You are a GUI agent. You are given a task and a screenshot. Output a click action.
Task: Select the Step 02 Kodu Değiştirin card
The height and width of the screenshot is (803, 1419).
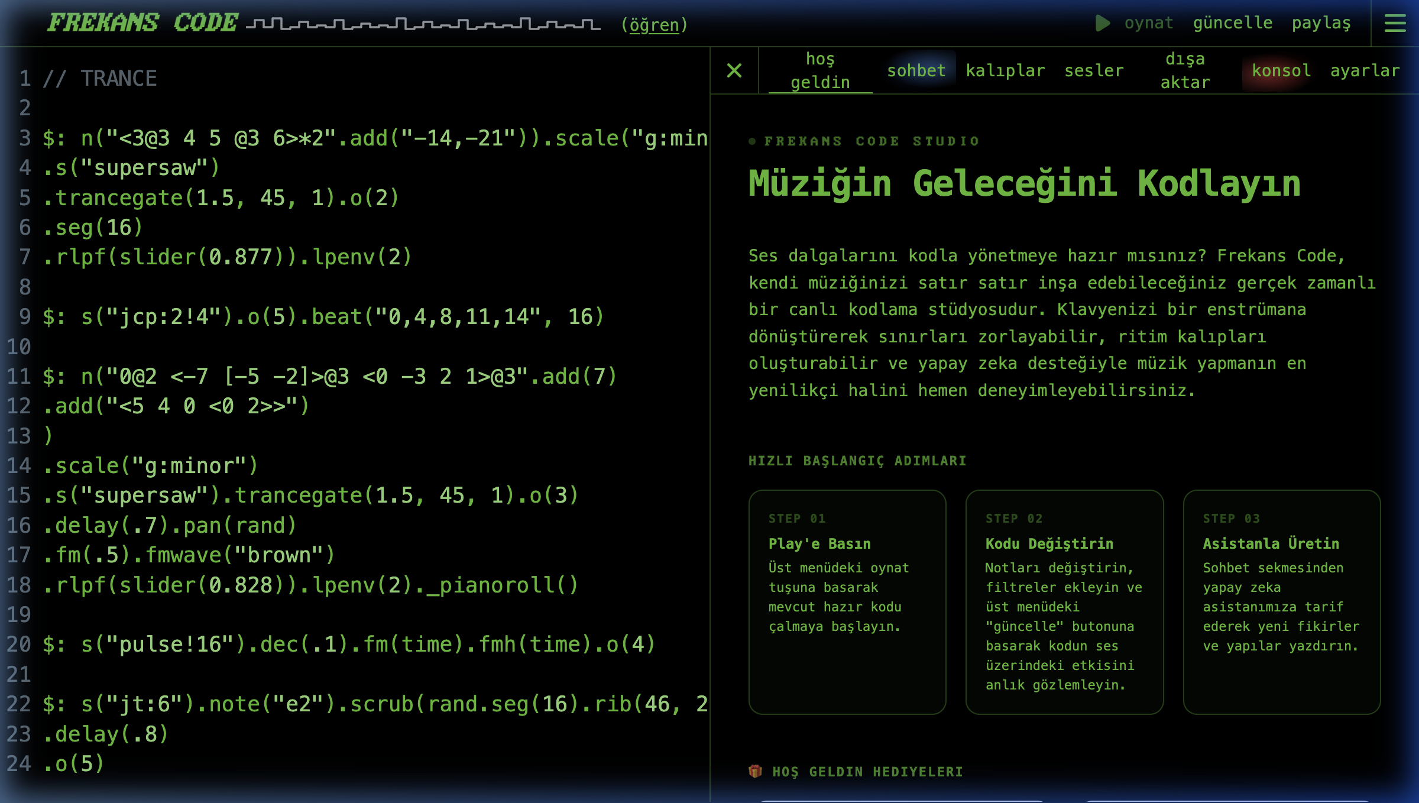pos(1064,602)
